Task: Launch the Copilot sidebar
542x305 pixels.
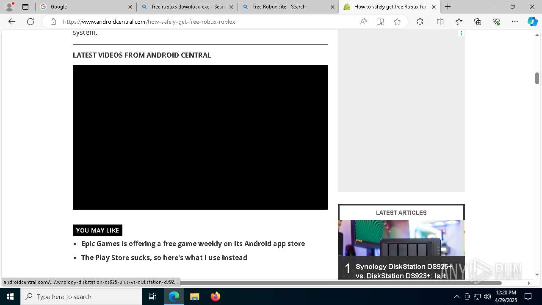Action: pos(532,22)
